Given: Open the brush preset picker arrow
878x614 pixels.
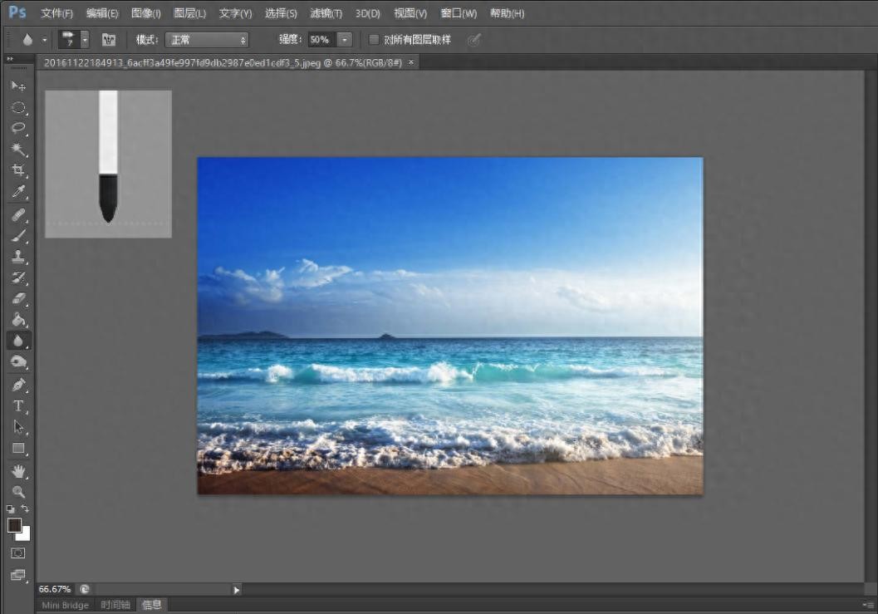Looking at the screenshot, I should click(x=84, y=39).
